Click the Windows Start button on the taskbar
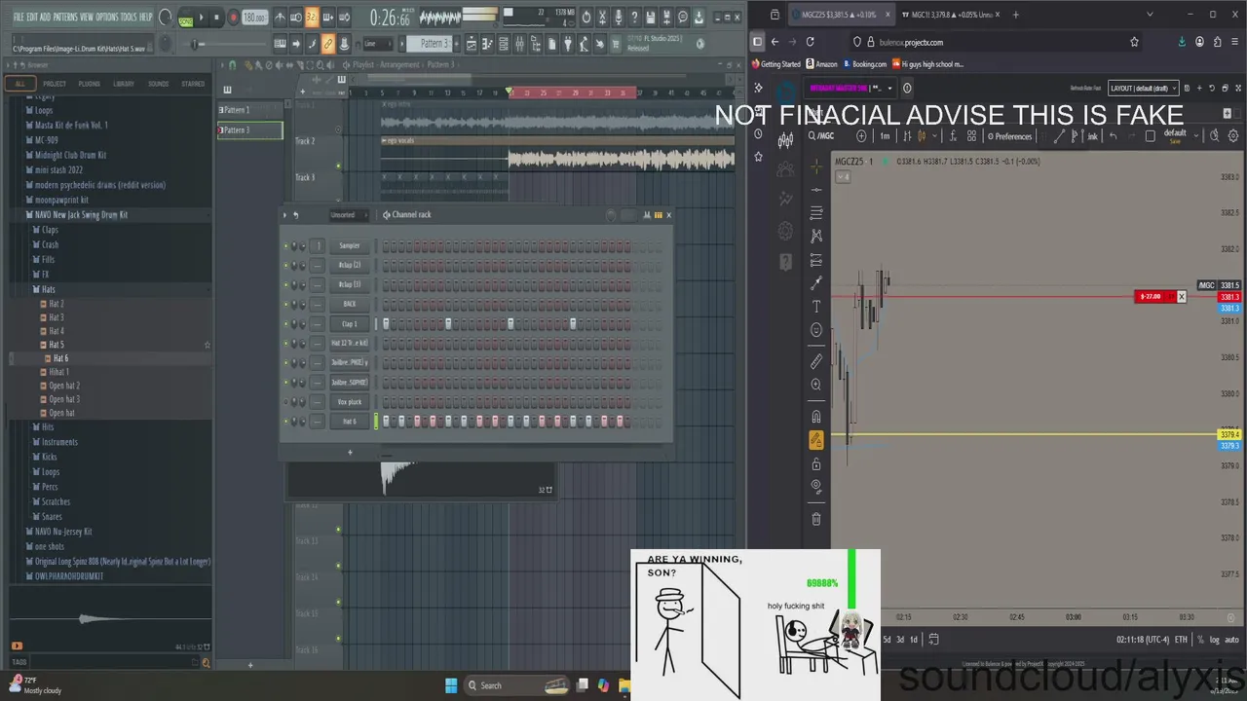Screen dimensions: 1247x701 click(451, 685)
